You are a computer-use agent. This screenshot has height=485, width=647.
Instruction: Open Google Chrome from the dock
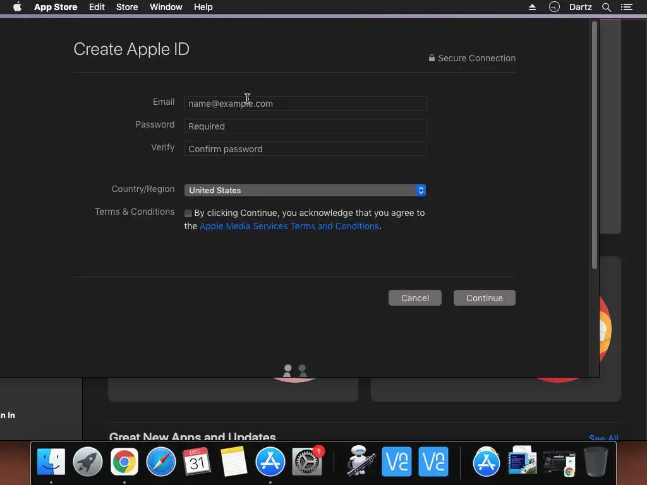(x=124, y=462)
